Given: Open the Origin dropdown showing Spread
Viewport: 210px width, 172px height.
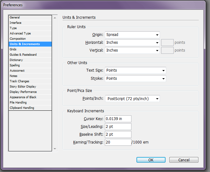Looking at the screenshot, I should (132, 35).
